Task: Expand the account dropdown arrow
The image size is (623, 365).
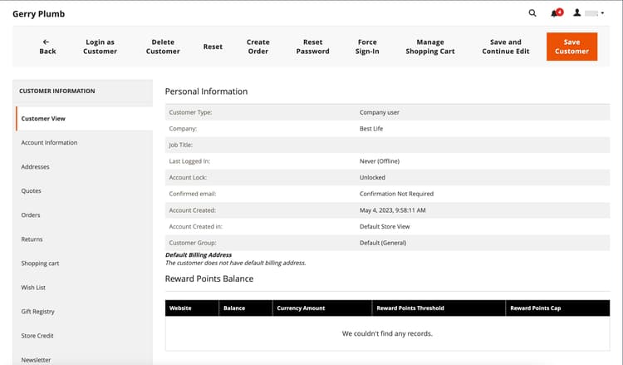Action: coord(602,13)
